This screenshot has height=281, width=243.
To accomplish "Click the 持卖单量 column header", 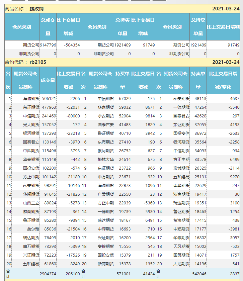I will pyautogui.click(x=198, y=80).
